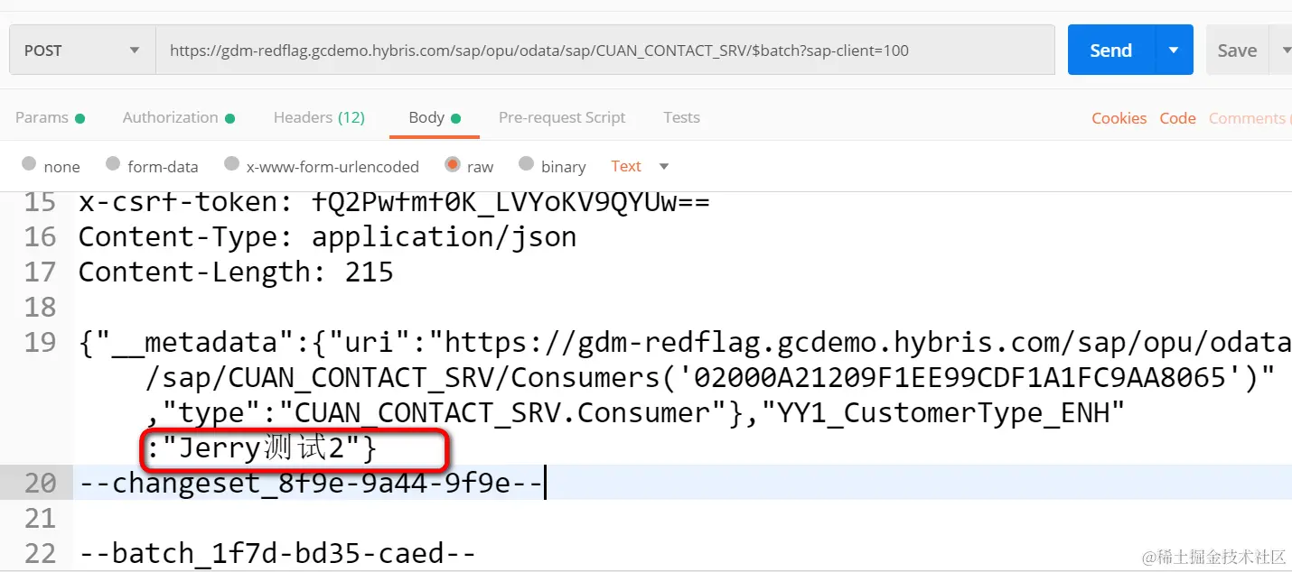Screen dimensions: 1292x572
Task: Click line 17 Content-Length: 215
Action: (236, 272)
